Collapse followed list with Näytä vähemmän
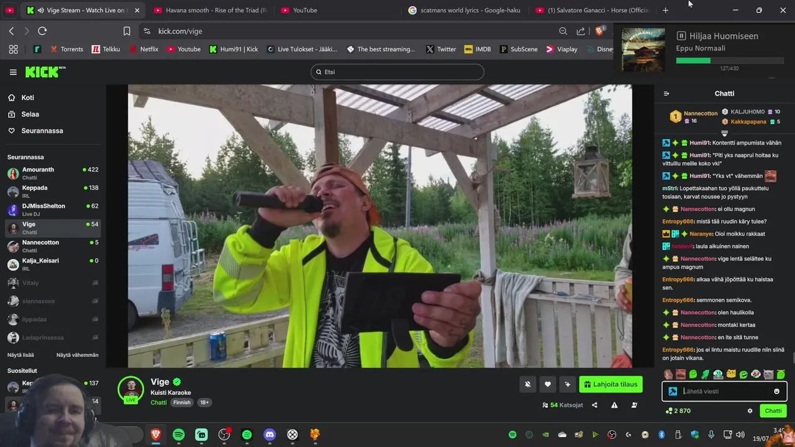The image size is (795, 447). click(x=78, y=355)
